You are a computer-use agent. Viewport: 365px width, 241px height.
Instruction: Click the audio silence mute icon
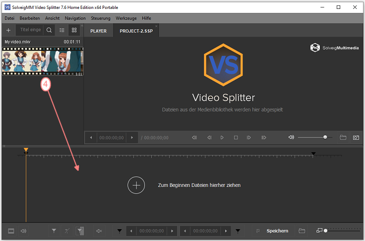(99, 231)
